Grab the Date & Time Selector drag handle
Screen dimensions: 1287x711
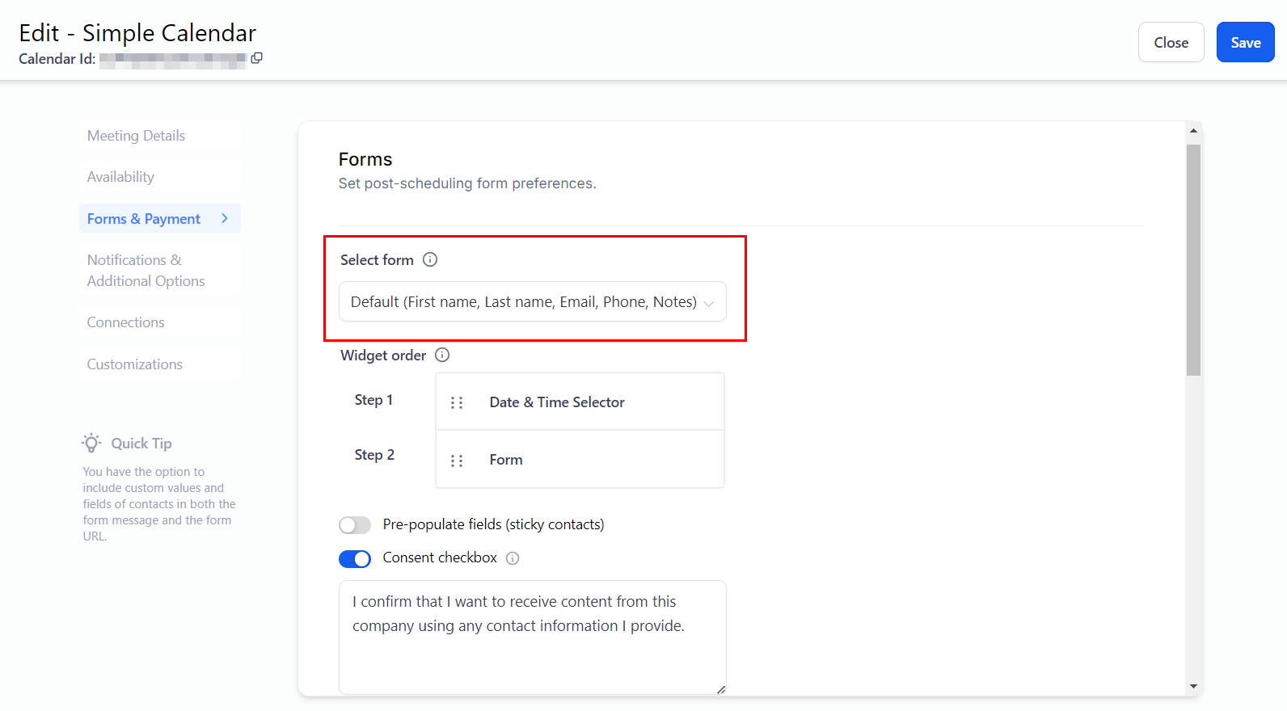(457, 402)
